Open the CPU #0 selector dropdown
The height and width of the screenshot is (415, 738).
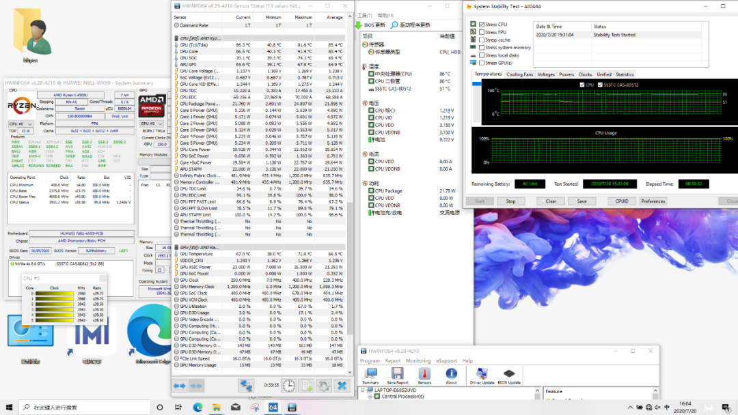pyautogui.click(x=19, y=124)
